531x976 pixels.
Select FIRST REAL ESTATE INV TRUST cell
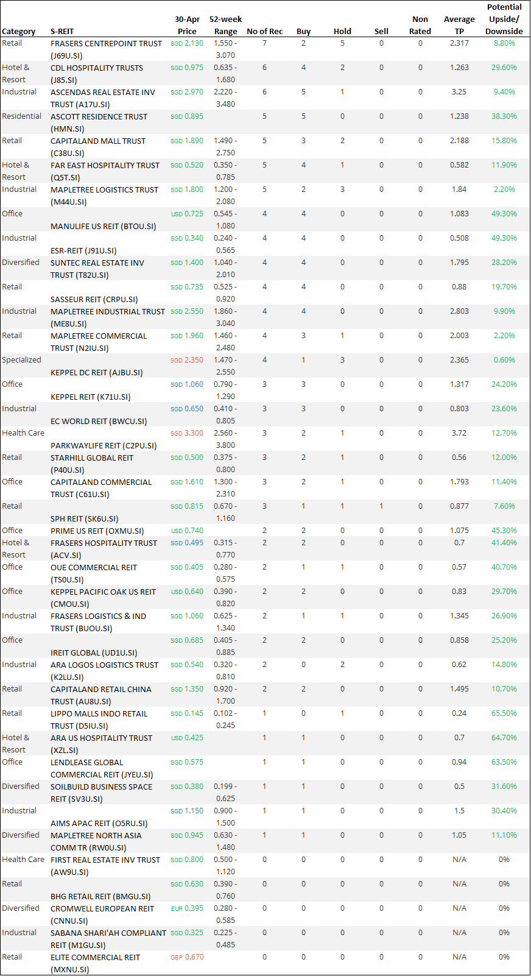pos(105,866)
